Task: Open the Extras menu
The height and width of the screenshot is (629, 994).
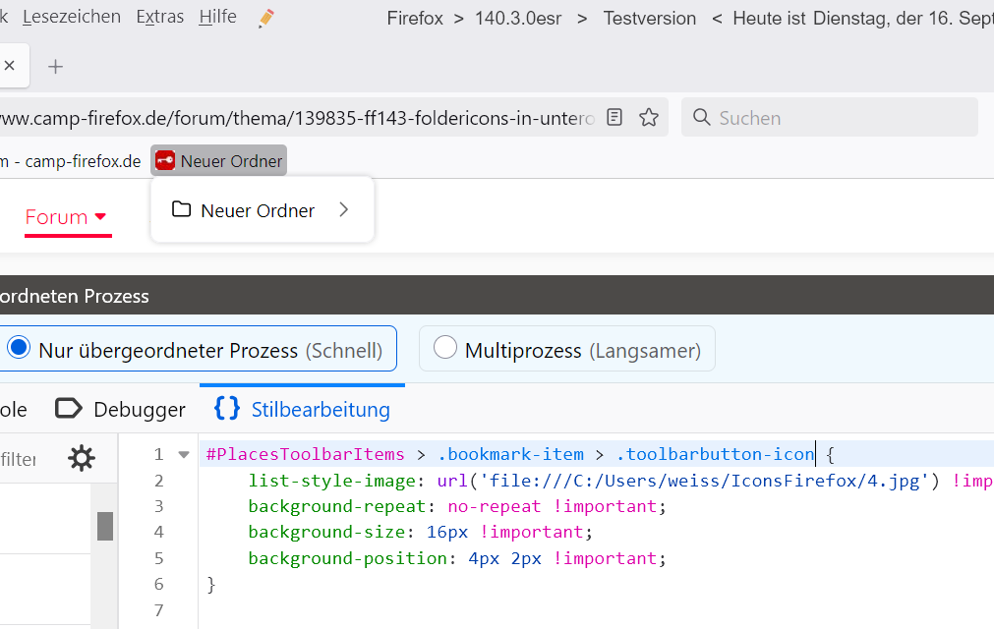Action: [x=159, y=18]
